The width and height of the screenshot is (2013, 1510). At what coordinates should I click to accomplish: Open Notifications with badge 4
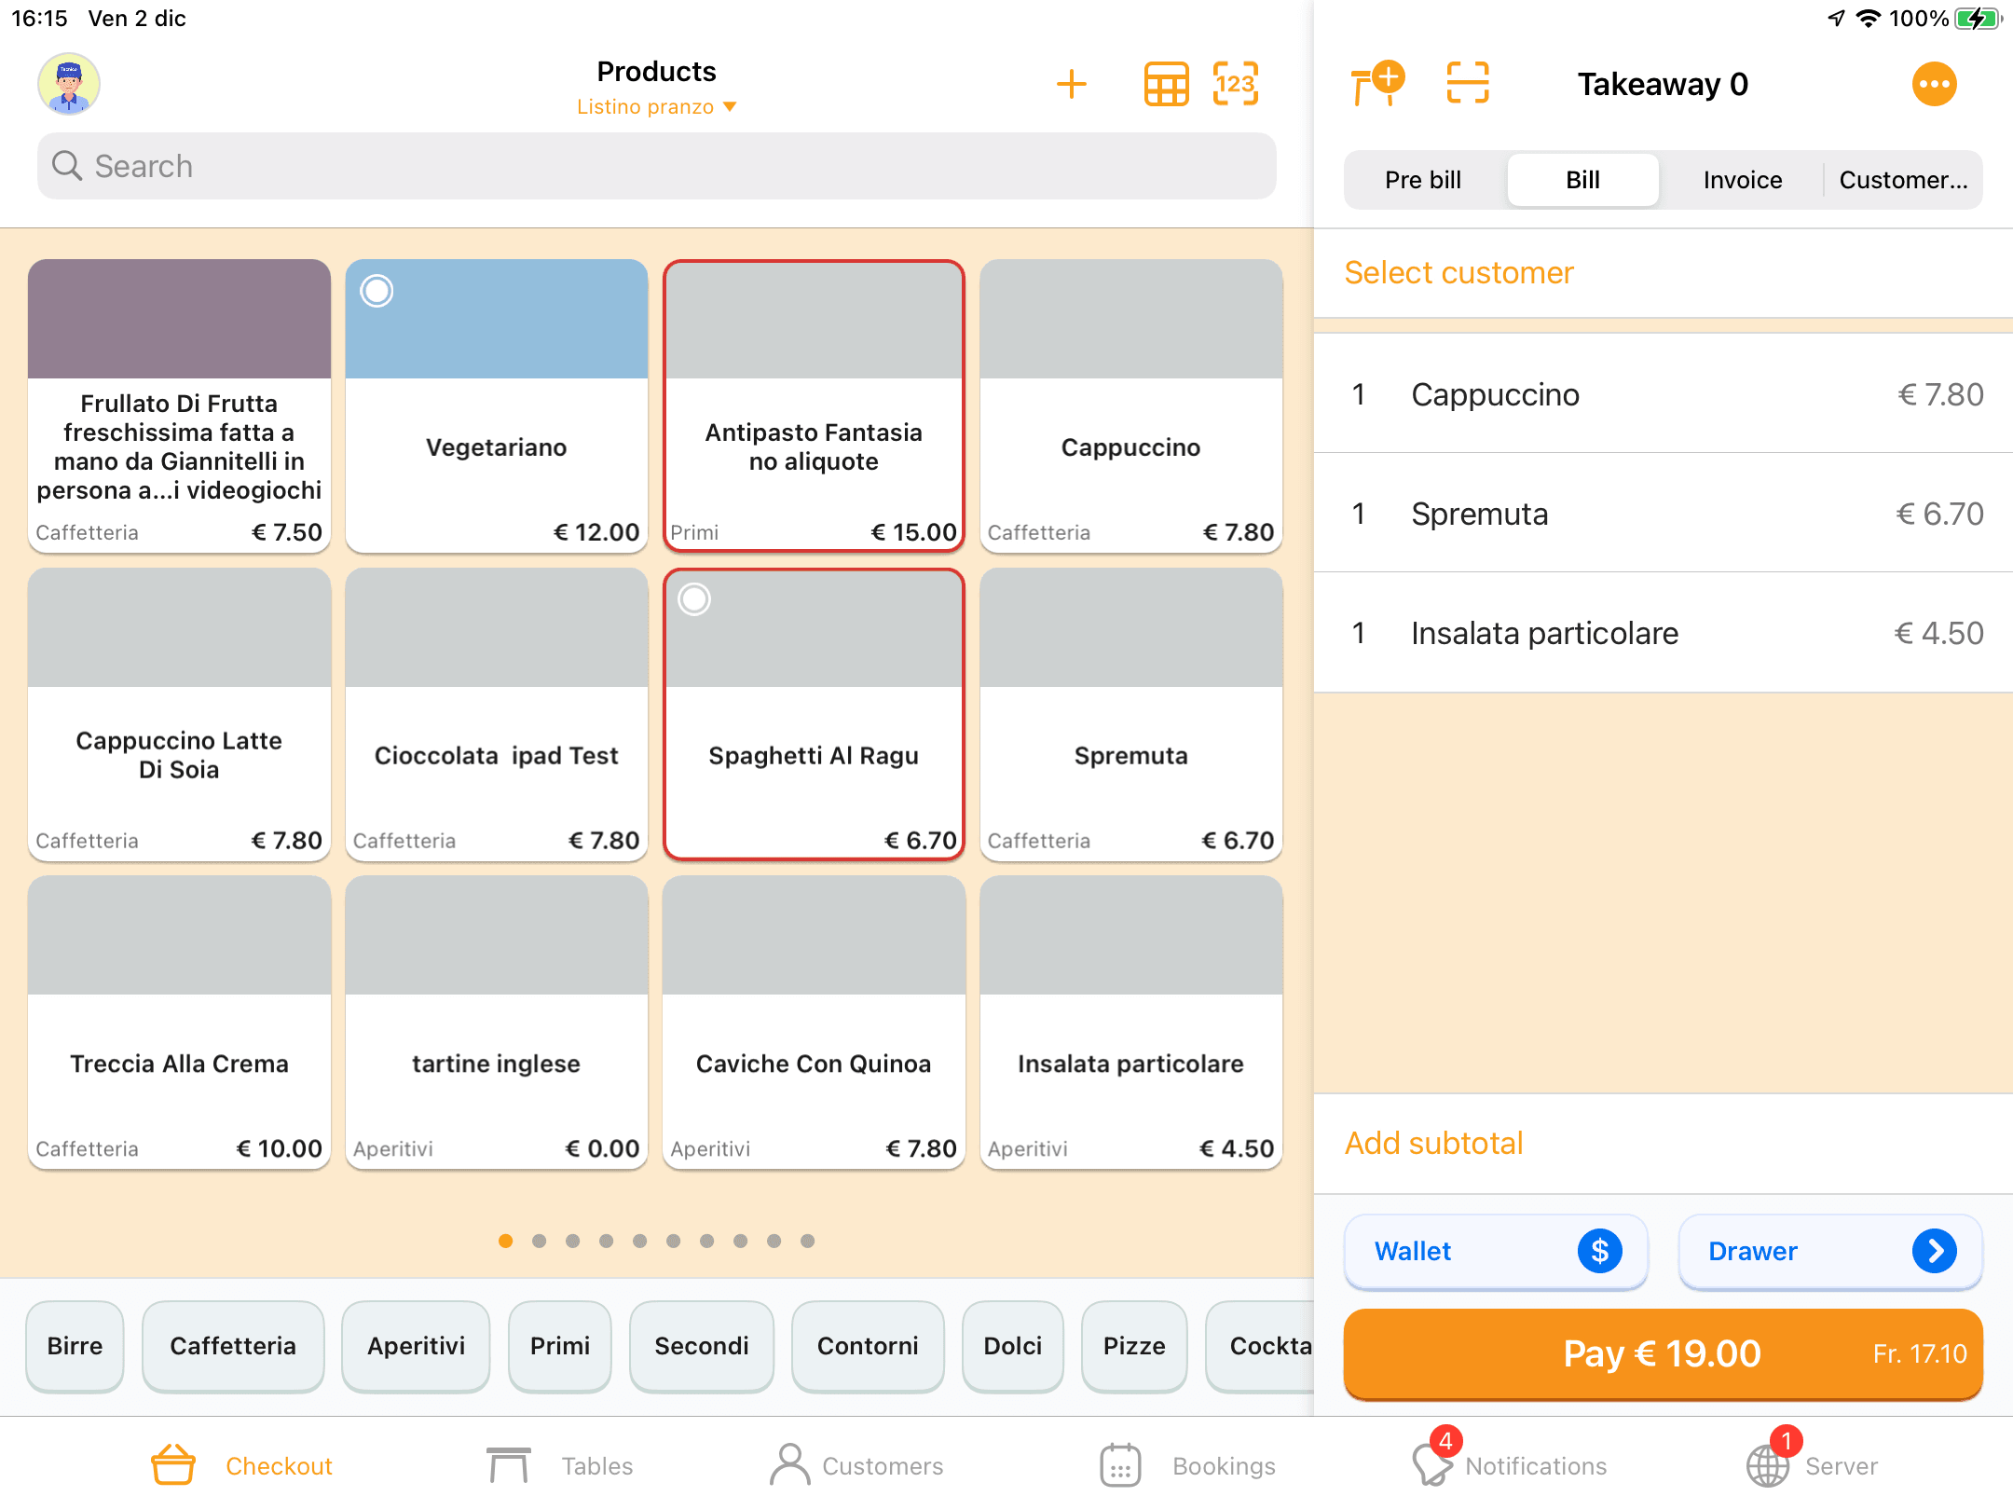[x=1510, y=1465]
